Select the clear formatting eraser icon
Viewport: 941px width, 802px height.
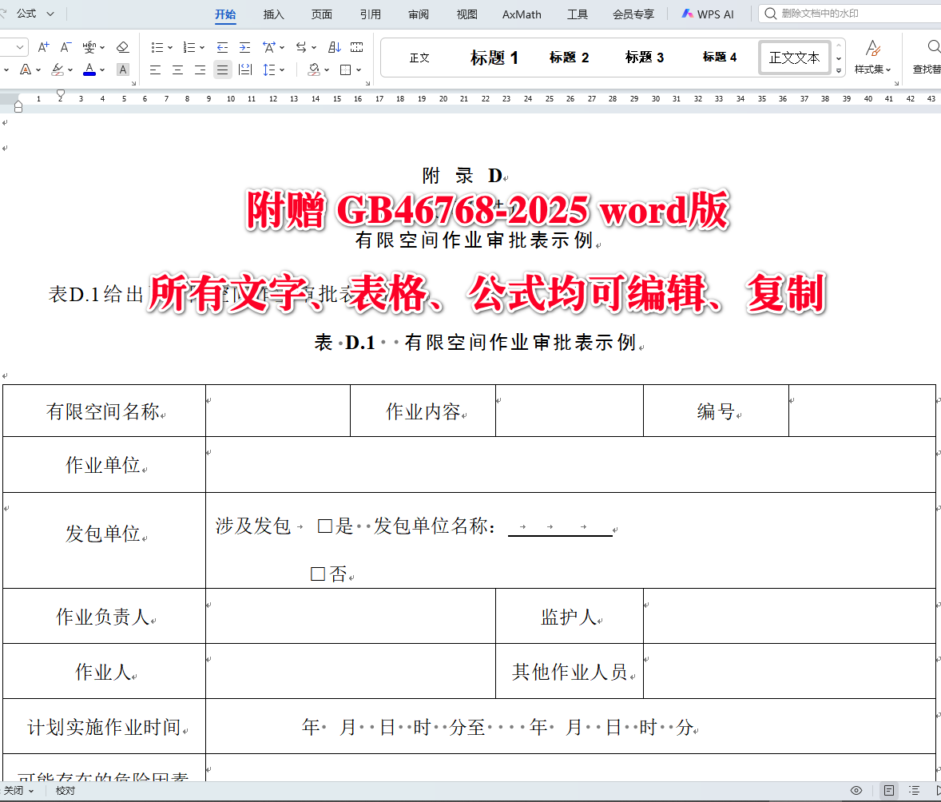[x=123, y=46]
